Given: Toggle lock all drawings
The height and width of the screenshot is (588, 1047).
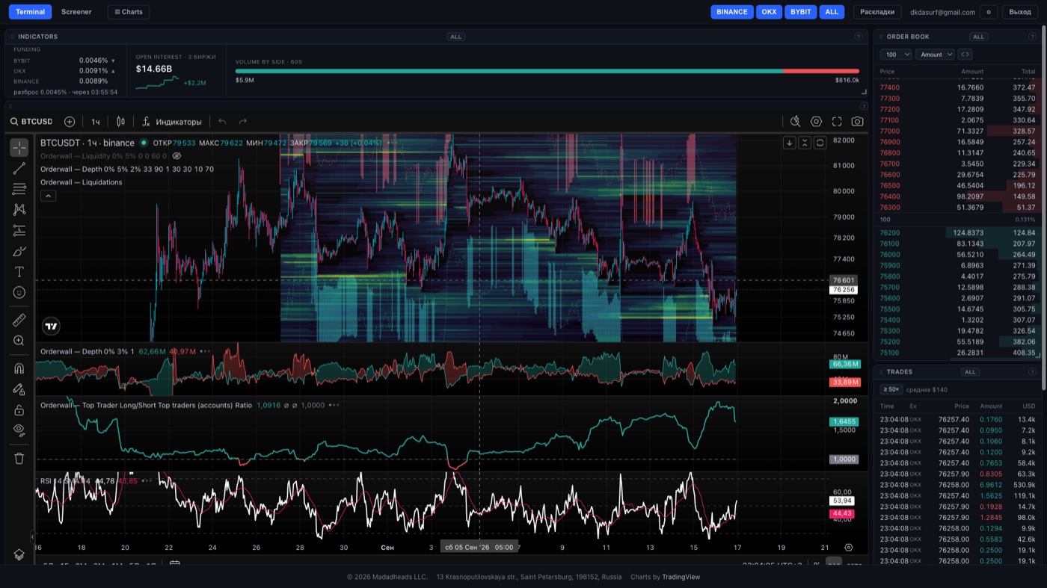Looking at the screenshot, I should 19,410.
